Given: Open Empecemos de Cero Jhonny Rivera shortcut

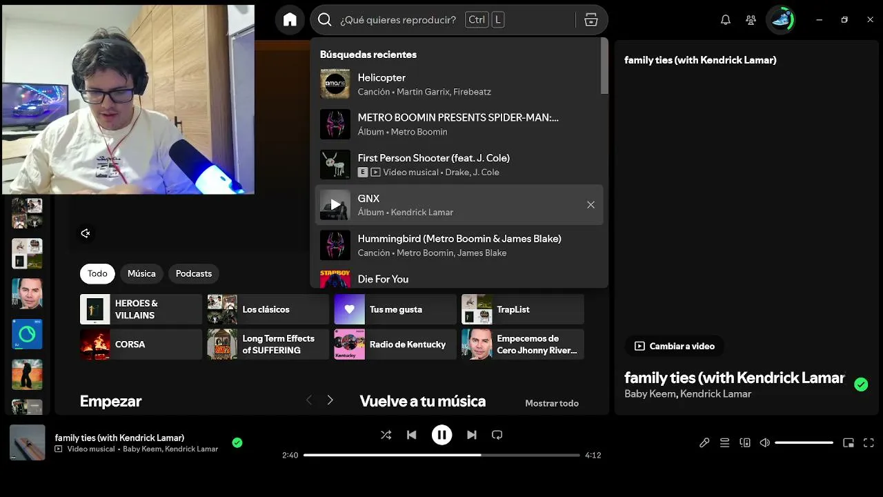Looking at the screenshot, I should [523, 344].
